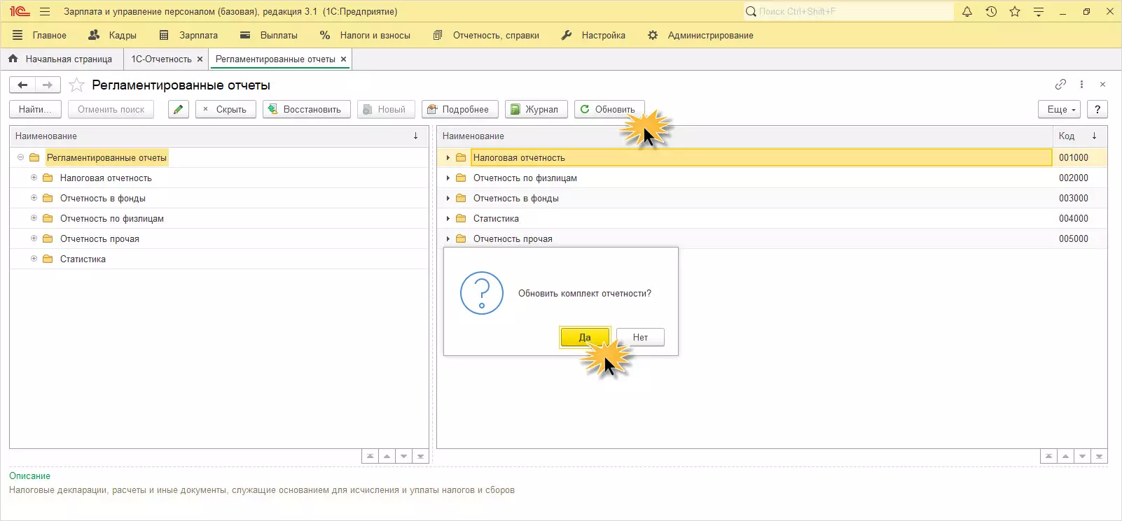Confirm update with the Да button
The height and width of the screenshot is (521, 1122).
585,337
